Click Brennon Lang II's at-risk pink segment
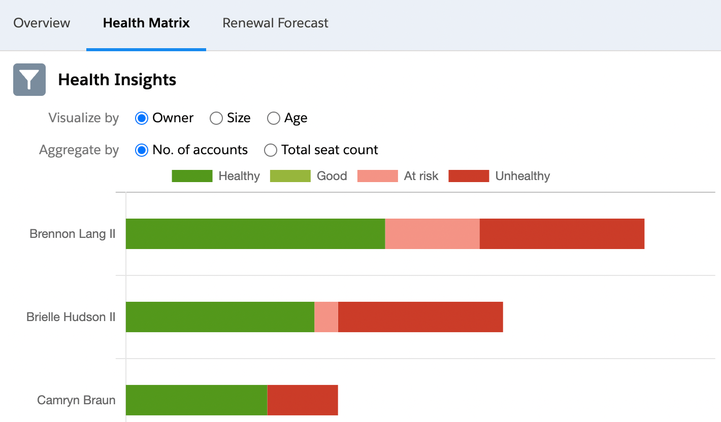 (x=433, y=234)
